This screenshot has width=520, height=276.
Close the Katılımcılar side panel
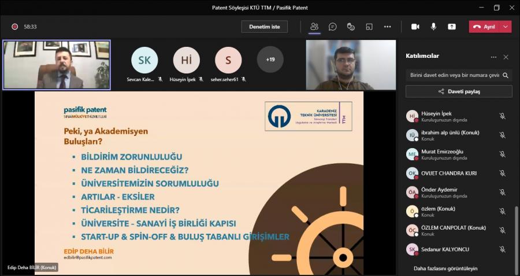click(x=506, y=57)
